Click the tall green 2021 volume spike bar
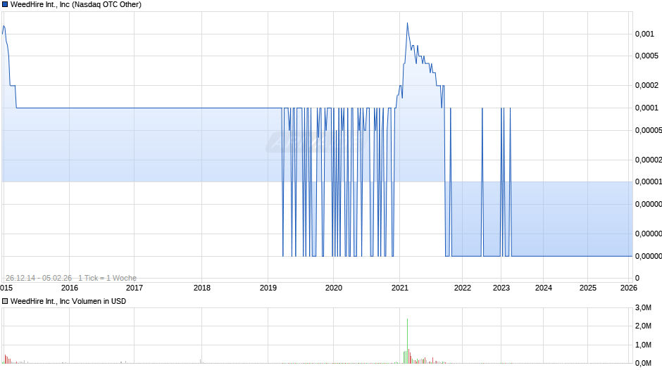 [x=408, y=341]
